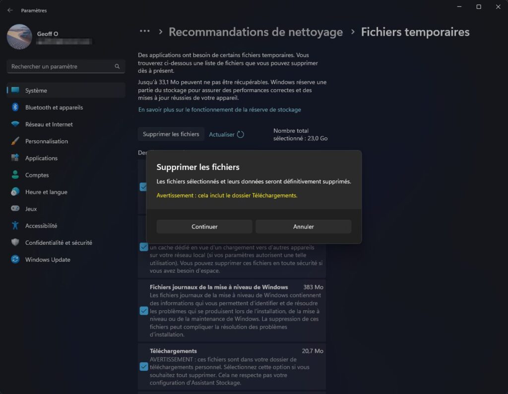The height and width of the screenshot is (394, 508).
Task: Click the Rechercher un paramètre search field
Action: point(66,66)
